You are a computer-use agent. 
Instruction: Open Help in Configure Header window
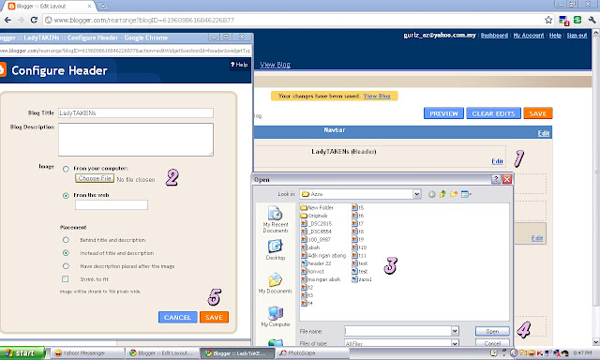(239, 65)
